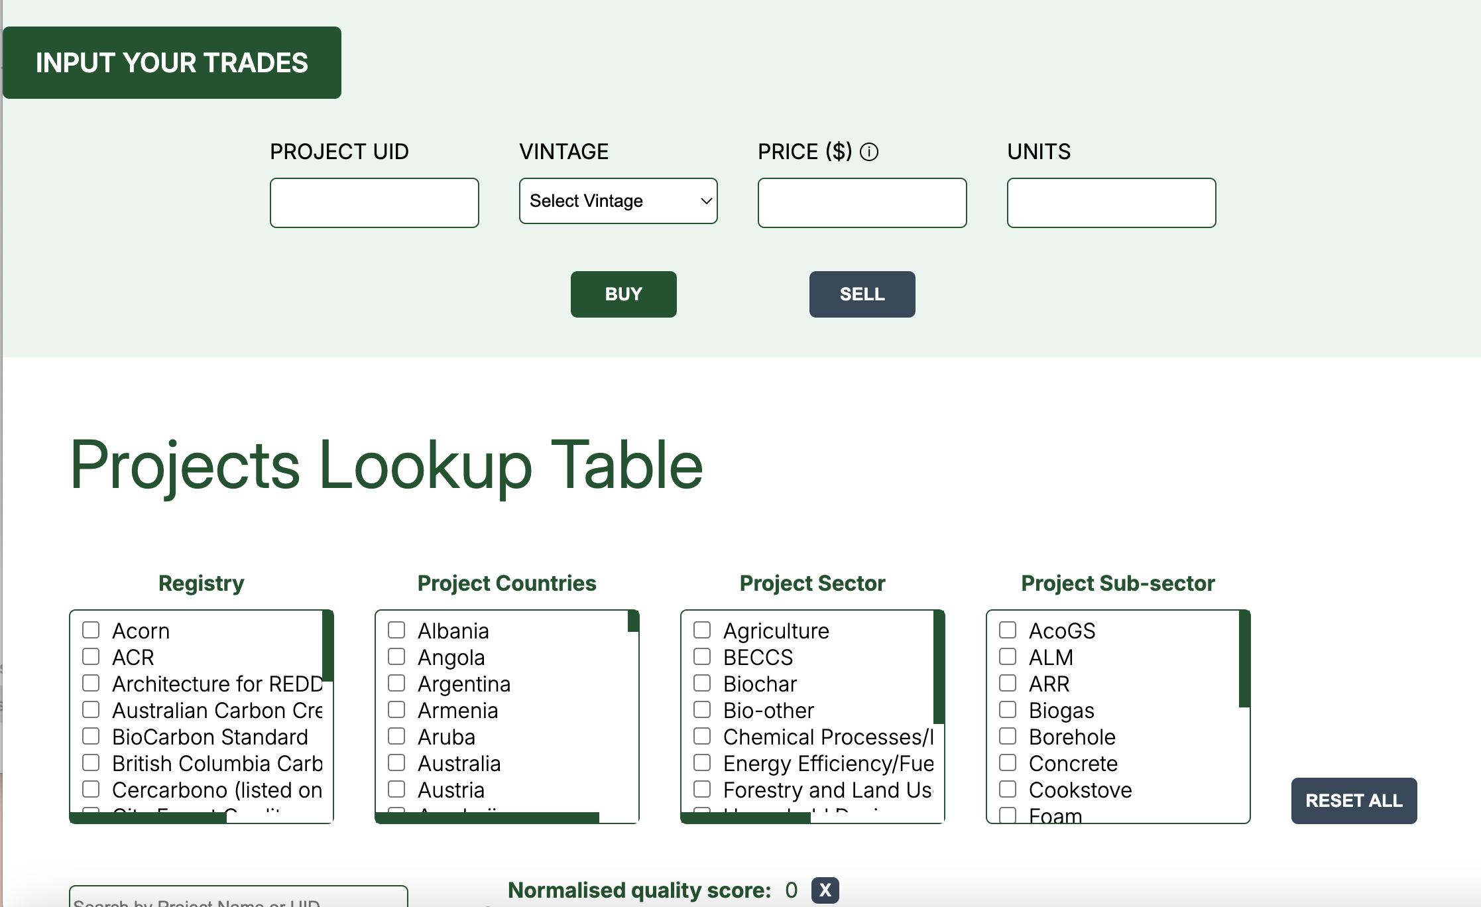Click the SELL action icon button
The width and height of the screenshot is (1481, 907).
(861, 294)
